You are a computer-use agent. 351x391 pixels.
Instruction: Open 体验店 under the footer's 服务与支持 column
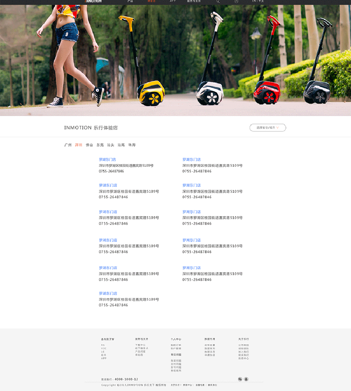[x=139, y=354]
